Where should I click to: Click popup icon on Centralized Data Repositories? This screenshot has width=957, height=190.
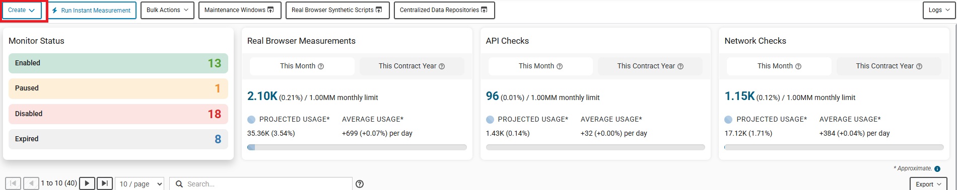pos(484,10)
